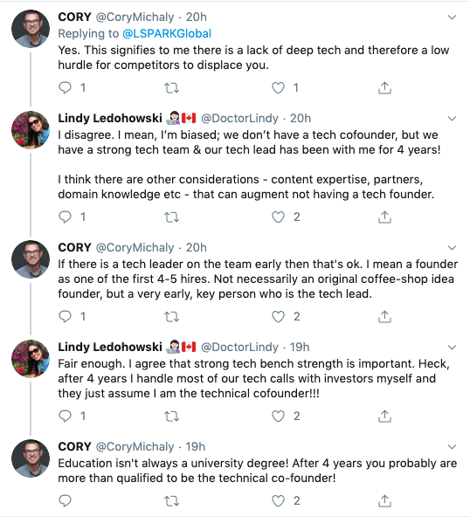Share Cory's 'Education isn't always' tweet
Viewport: 470px width, 517px height.
point(384,501)
